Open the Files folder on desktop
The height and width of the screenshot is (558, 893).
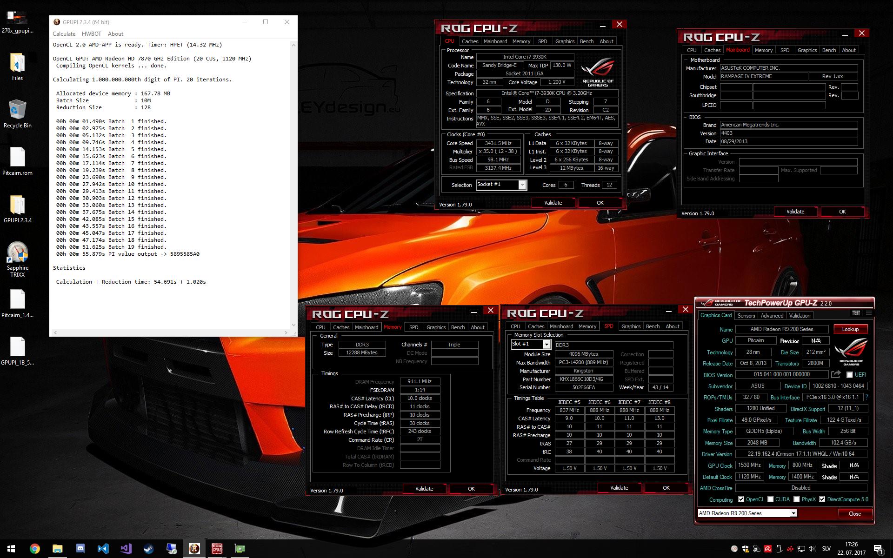(17, 66)
